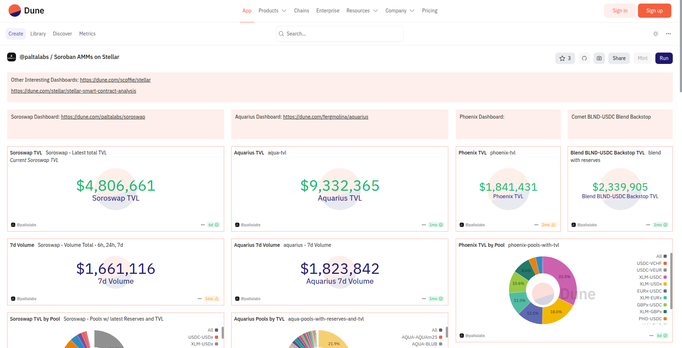
Task: Toggle XLM-USDC series in Phoenix legend
Action: [653, 277]
